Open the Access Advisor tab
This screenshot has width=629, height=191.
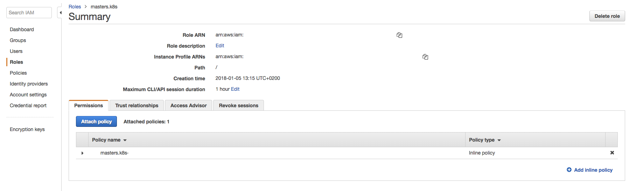188,105
